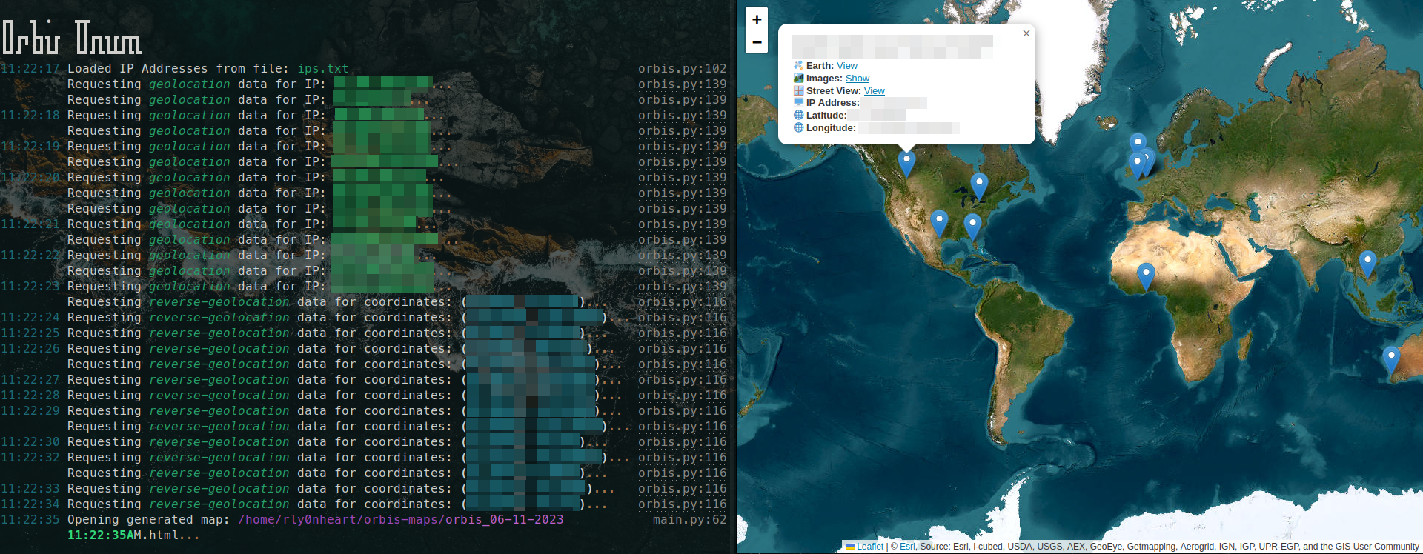Click the Street View icon in the popup
The width and height of the screenshot is (1423, 554).
click(798, 91)
